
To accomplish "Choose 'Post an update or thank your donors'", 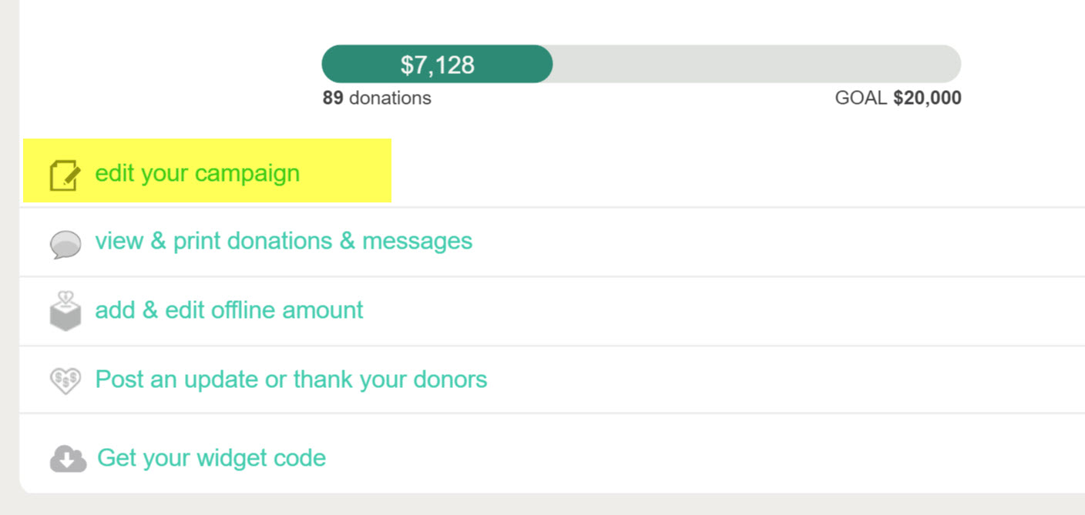I will pyautogui.click(x=291, y=380).
